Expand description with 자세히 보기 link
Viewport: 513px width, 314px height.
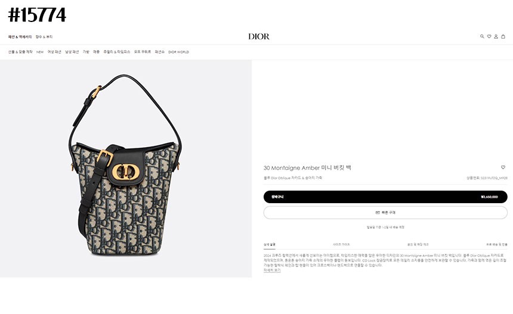(272, 271)
